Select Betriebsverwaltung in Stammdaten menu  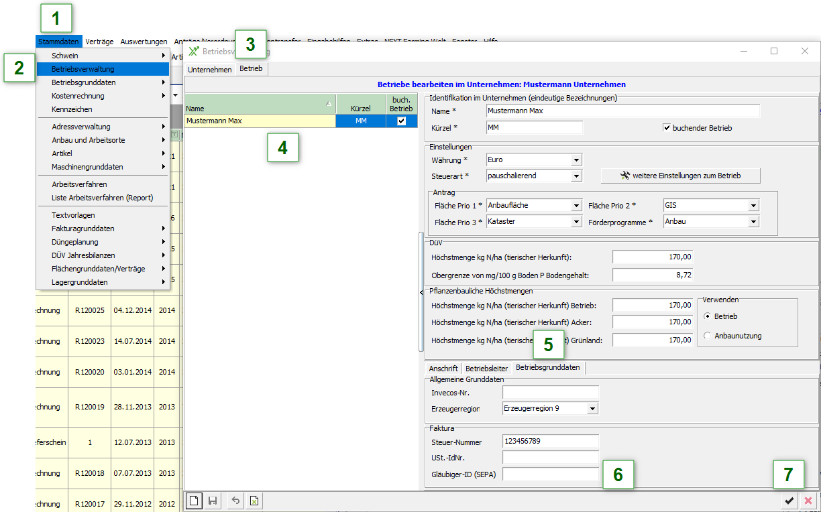click(x=83, y=69)
